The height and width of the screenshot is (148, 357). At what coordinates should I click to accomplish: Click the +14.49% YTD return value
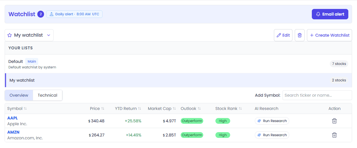click(133, 135)
